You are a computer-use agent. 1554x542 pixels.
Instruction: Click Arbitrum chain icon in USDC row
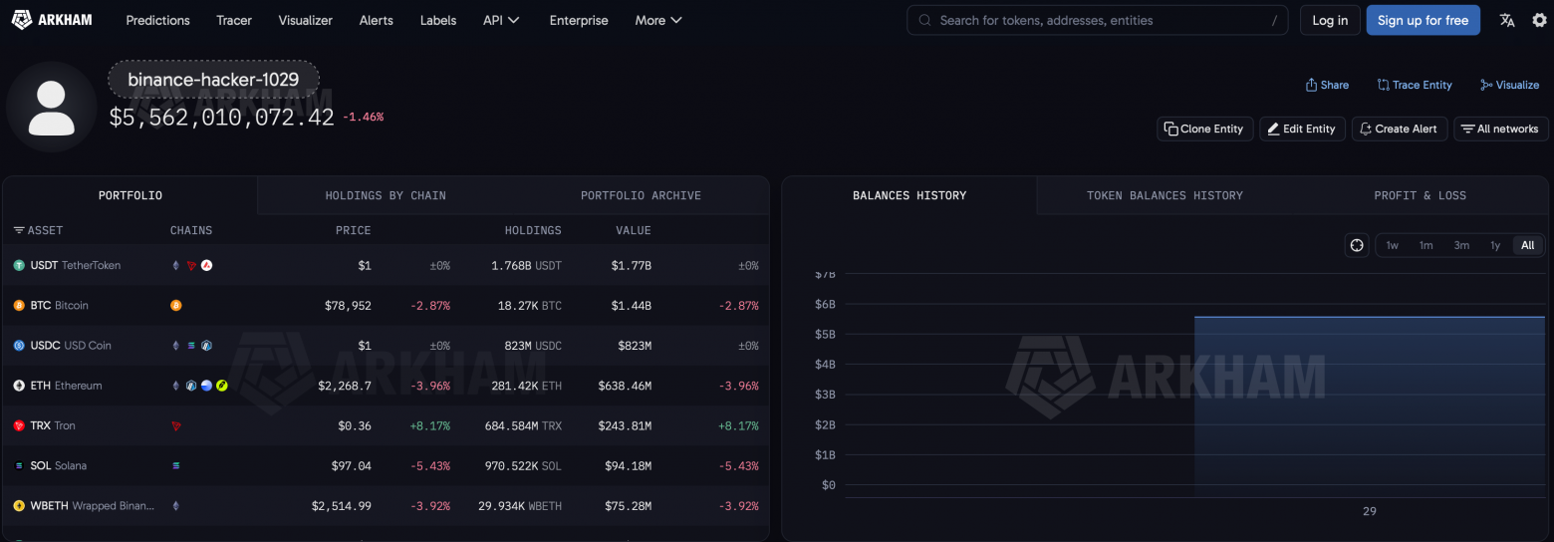(x=206, y=346)
